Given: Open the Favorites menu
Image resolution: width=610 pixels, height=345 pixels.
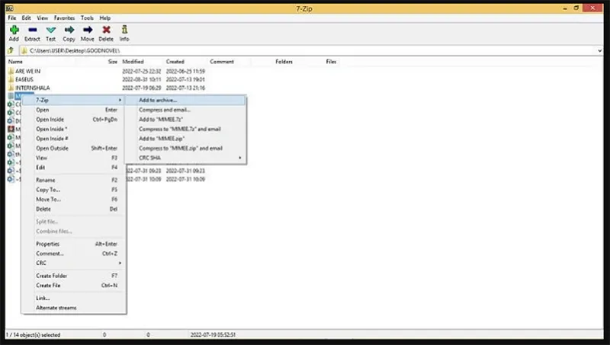Looking at the screenshot, I should (x=64, y=18).
